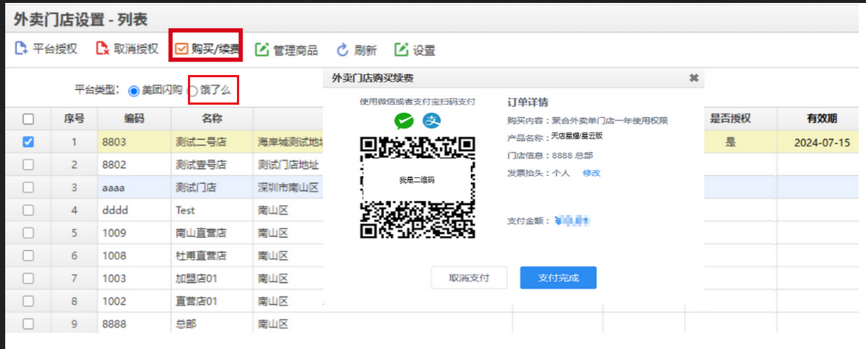Close the 外卖门店购买续费 dialog
Viewport: 866px width, 349px height.
(694, 79)
